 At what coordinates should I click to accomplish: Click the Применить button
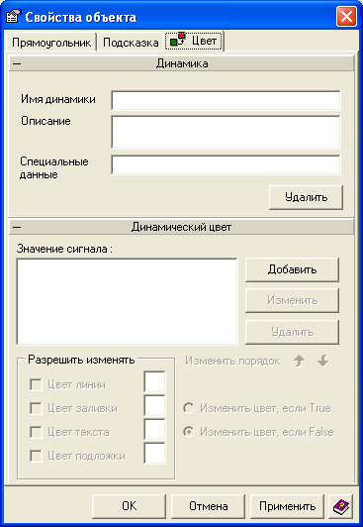[x=287, y=506]
